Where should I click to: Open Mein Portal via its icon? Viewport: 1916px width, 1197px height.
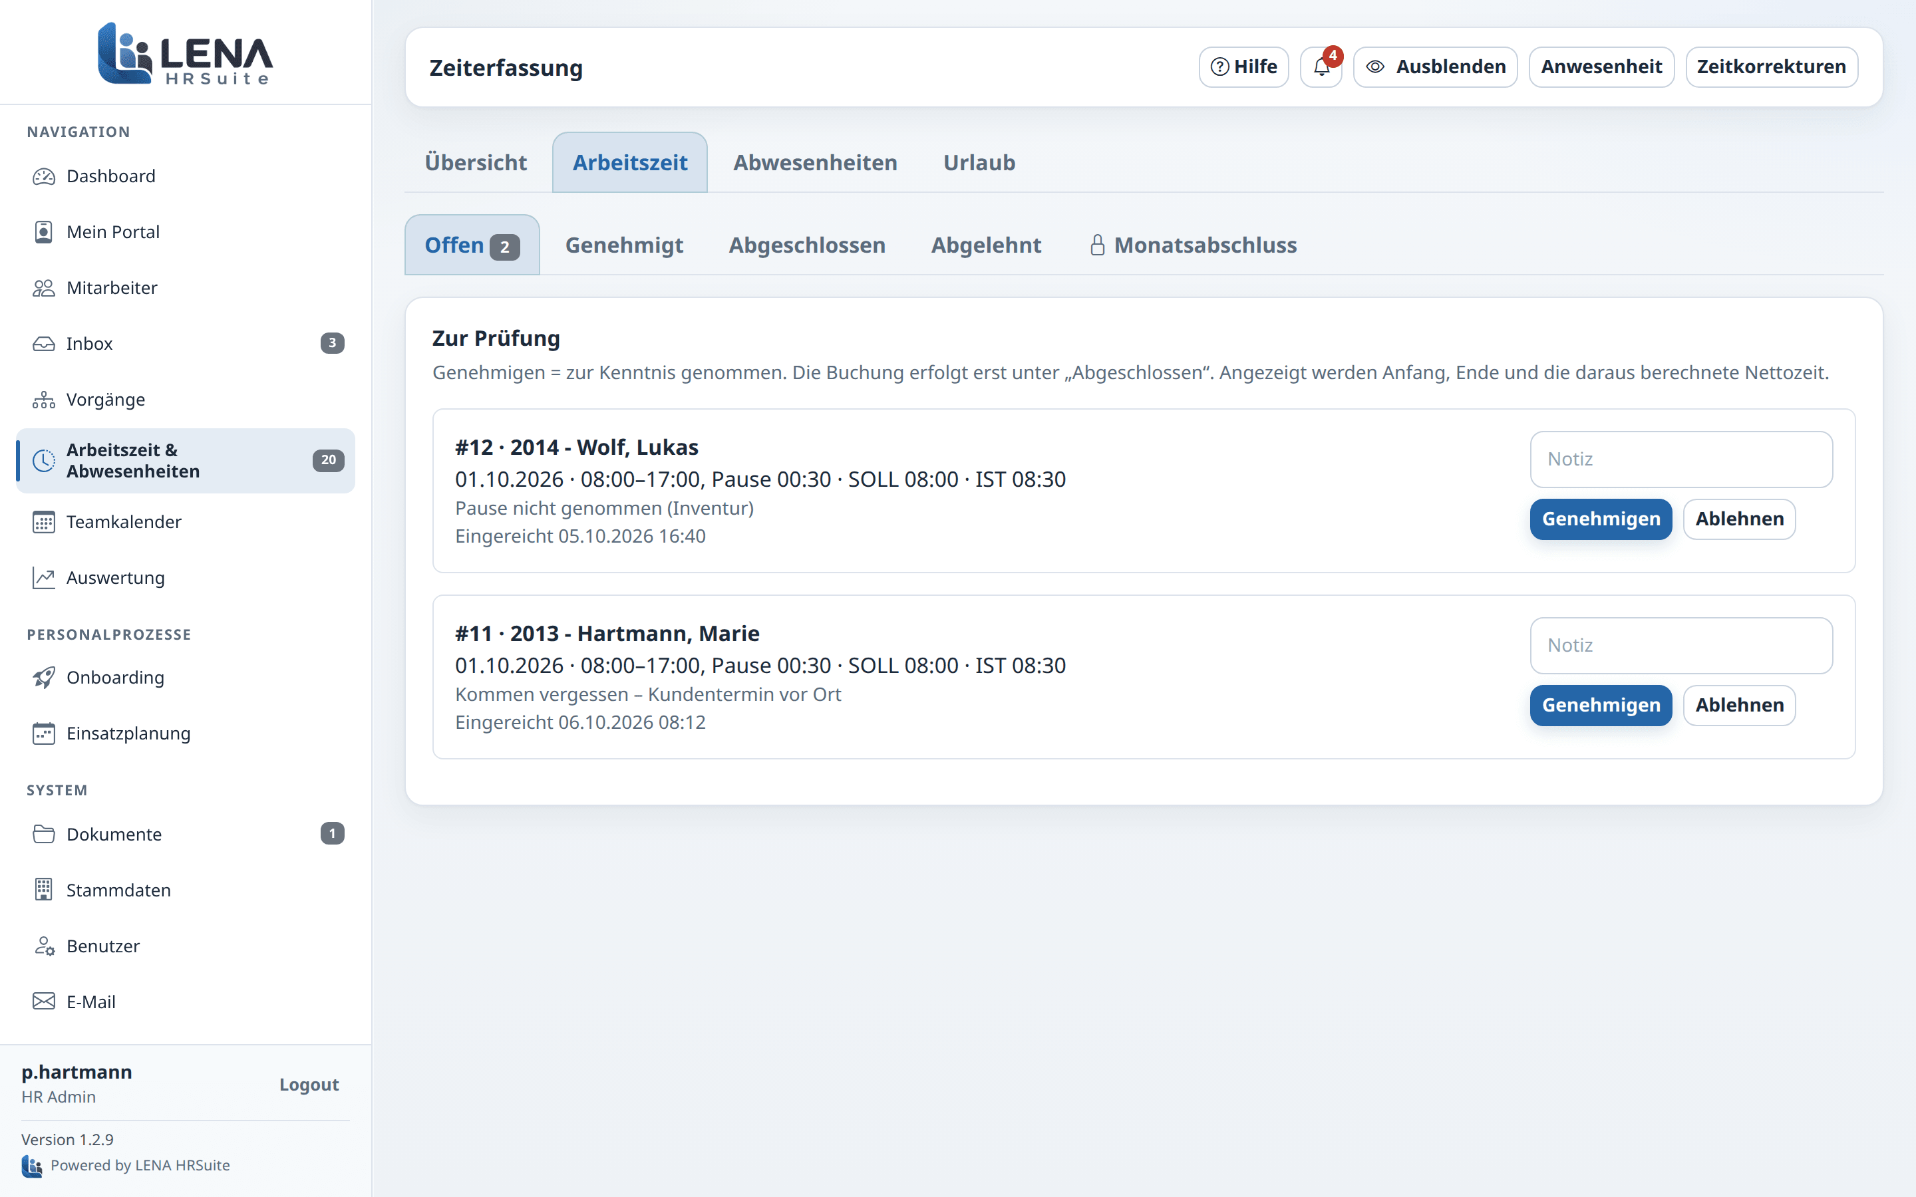(43, 232)
